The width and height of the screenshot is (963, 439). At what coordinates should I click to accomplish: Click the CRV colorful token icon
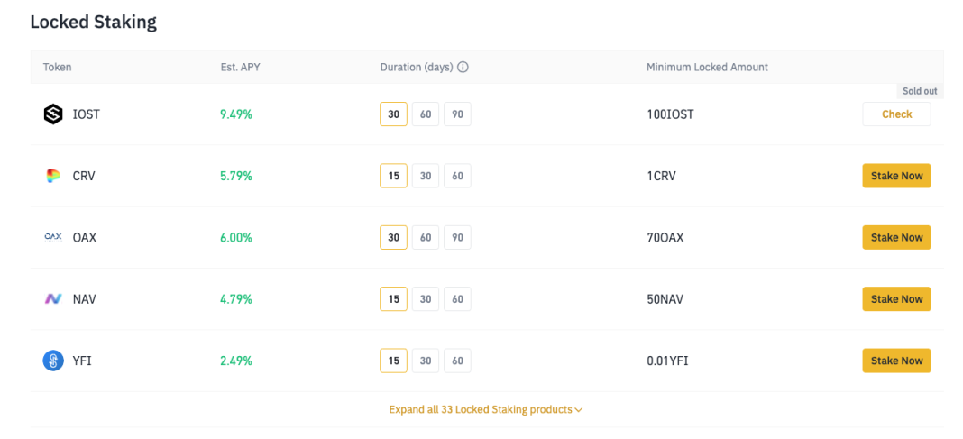53,176
